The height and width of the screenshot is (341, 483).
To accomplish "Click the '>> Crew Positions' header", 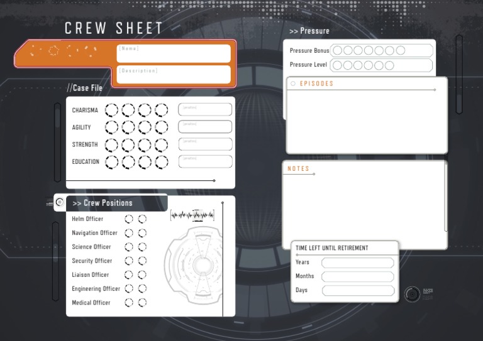I will click(x=103, y=203).
